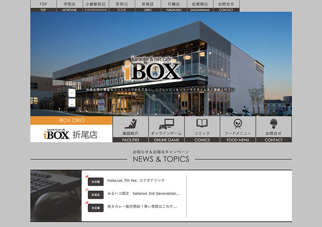
Task: Open the TOP navigation tab
Action: [44, 6]
